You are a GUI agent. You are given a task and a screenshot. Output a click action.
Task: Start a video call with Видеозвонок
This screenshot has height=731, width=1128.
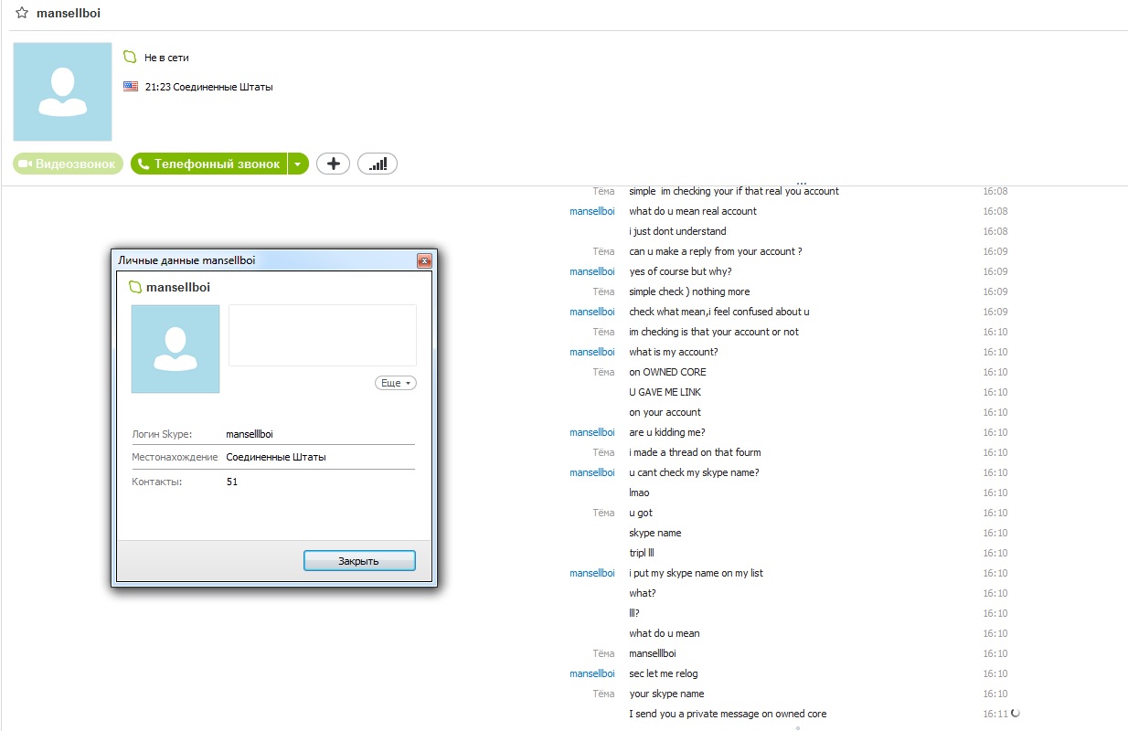68,164
